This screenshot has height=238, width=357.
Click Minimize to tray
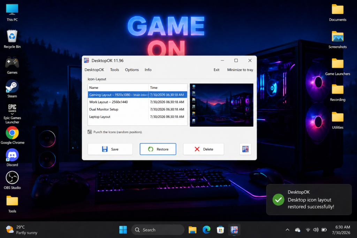click(240, 70)
